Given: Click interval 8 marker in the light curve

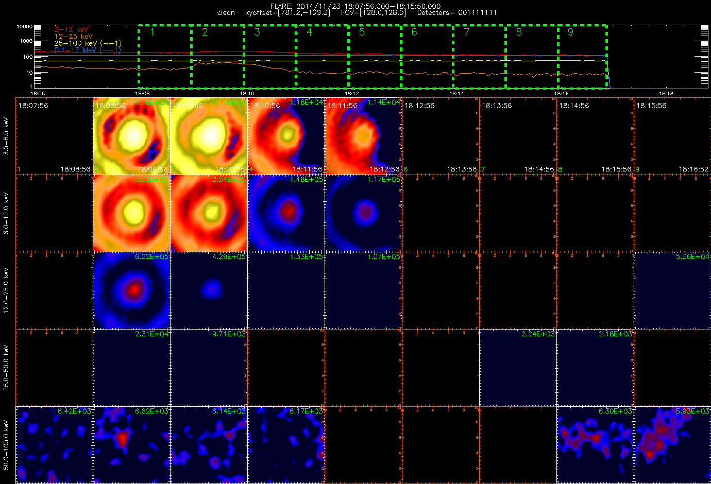Looking at the screenshot, I should pos(519,32).
